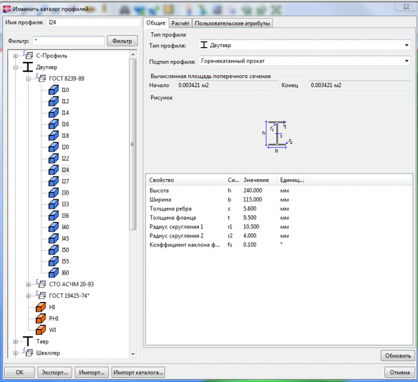Open the Подтип профиля dropdown

click(x=406, y=61)
